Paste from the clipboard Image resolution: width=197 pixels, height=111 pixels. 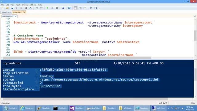(26, 8)
